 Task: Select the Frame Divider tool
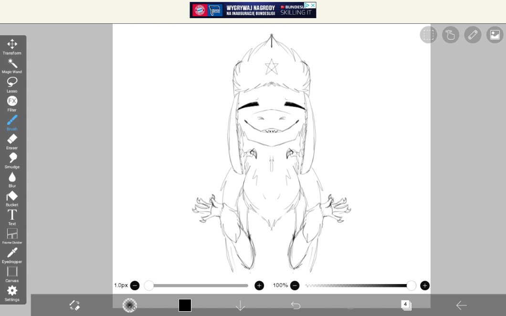point(12,236)
